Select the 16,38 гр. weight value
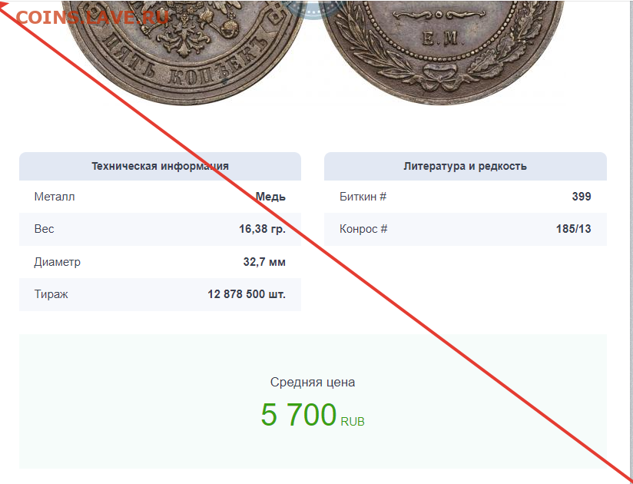 coord(262,229)
